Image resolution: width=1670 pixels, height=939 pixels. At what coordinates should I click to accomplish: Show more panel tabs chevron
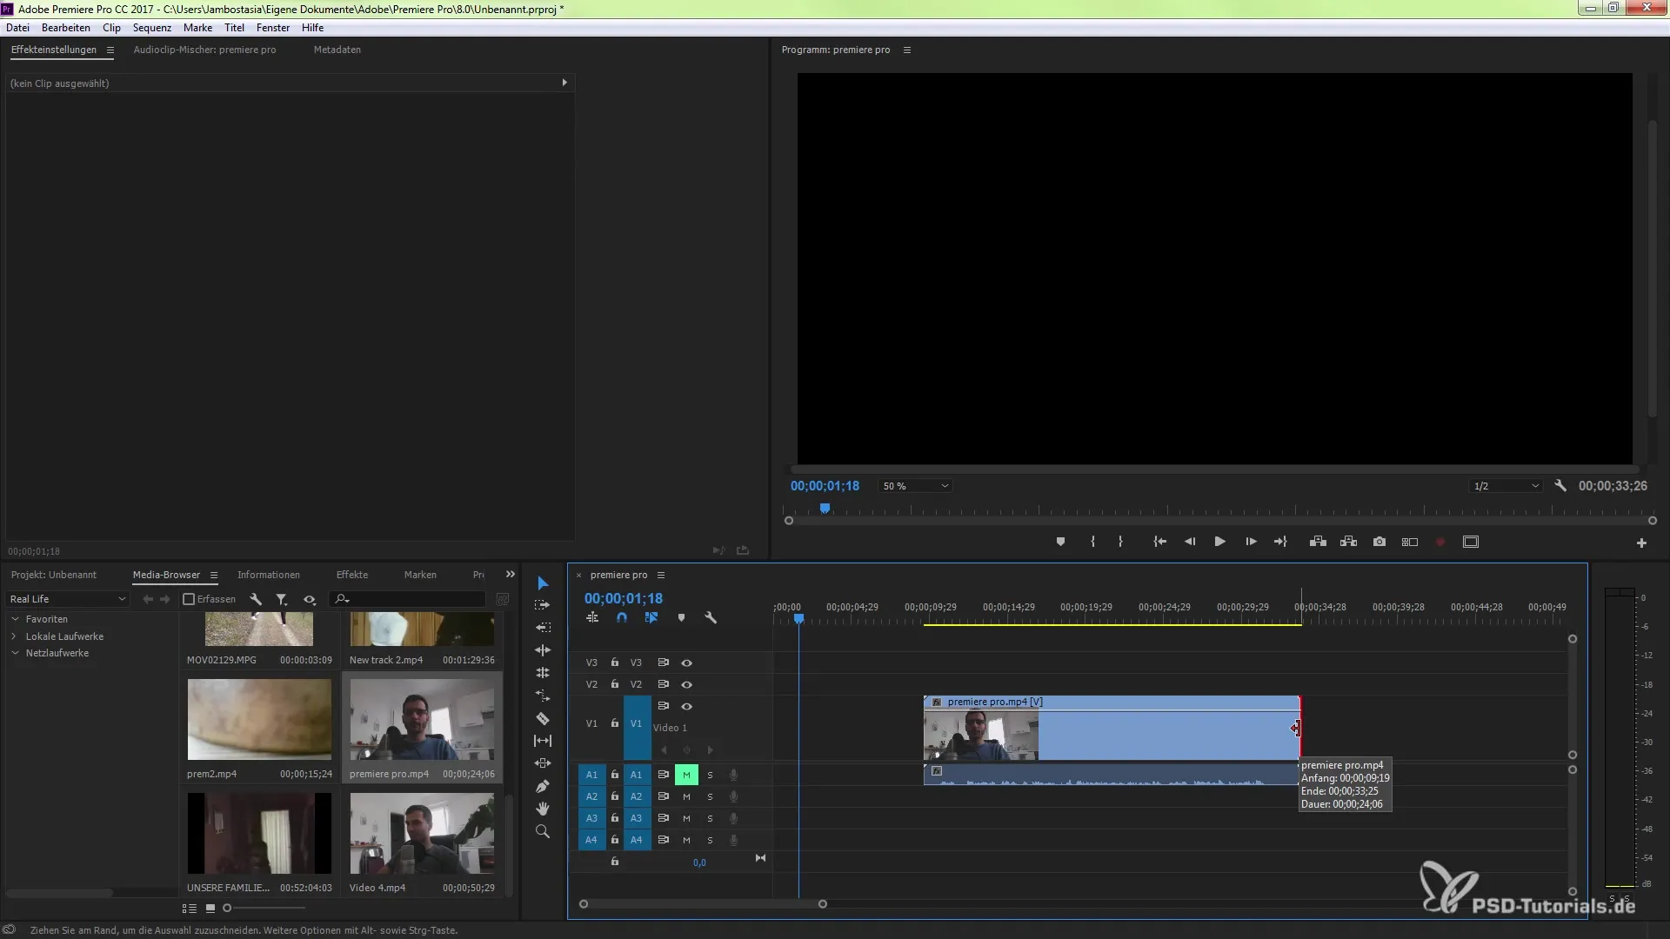coord(511,575)
